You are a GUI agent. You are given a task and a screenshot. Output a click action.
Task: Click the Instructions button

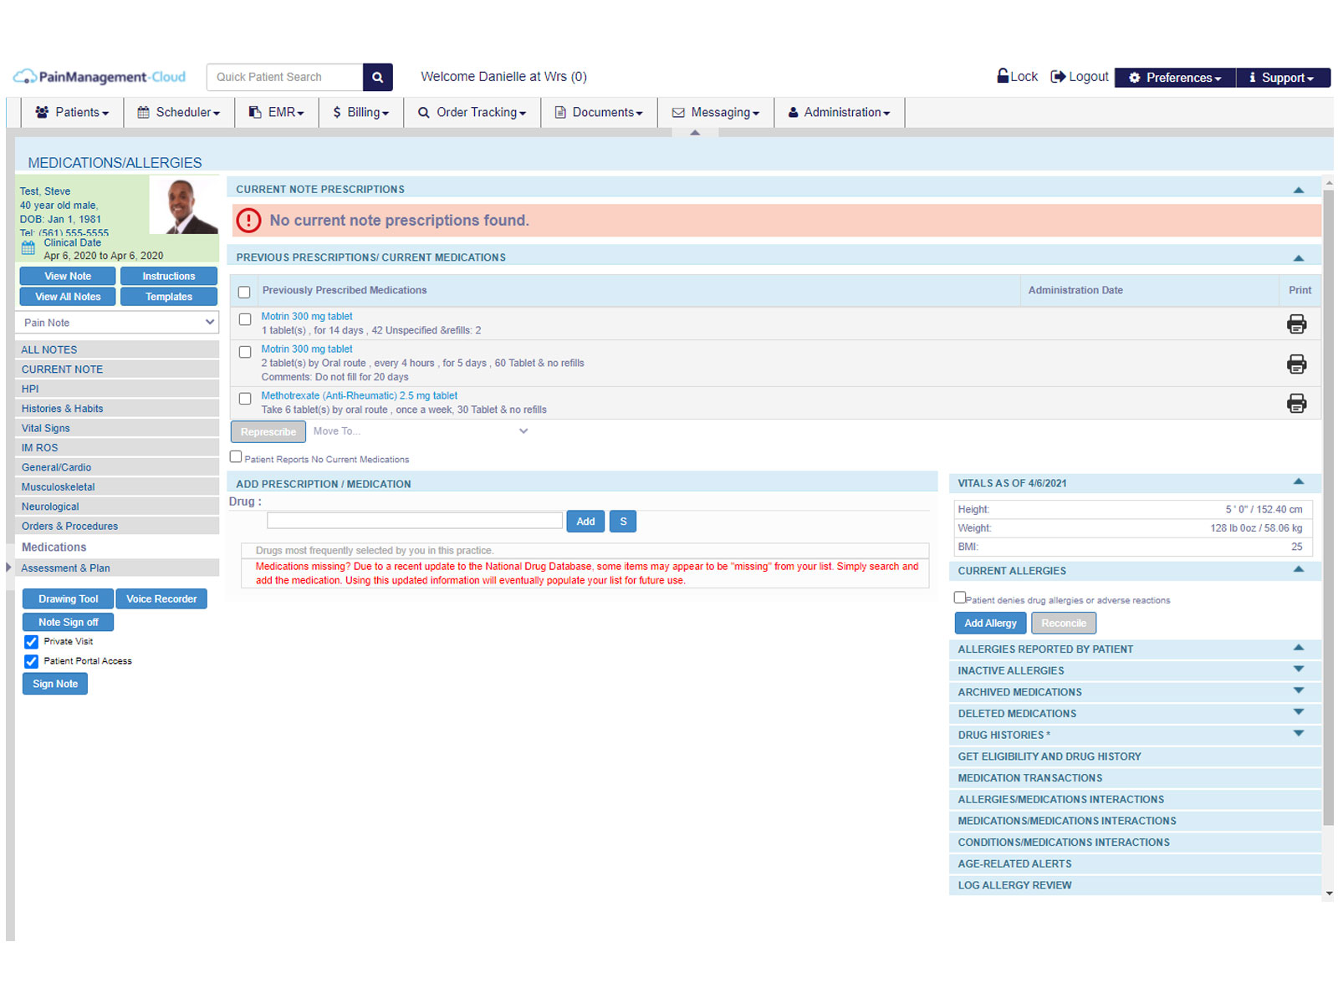click(x=169, y=276)
